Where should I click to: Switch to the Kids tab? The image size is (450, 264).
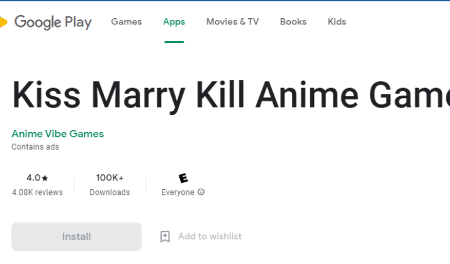(337, 22)
